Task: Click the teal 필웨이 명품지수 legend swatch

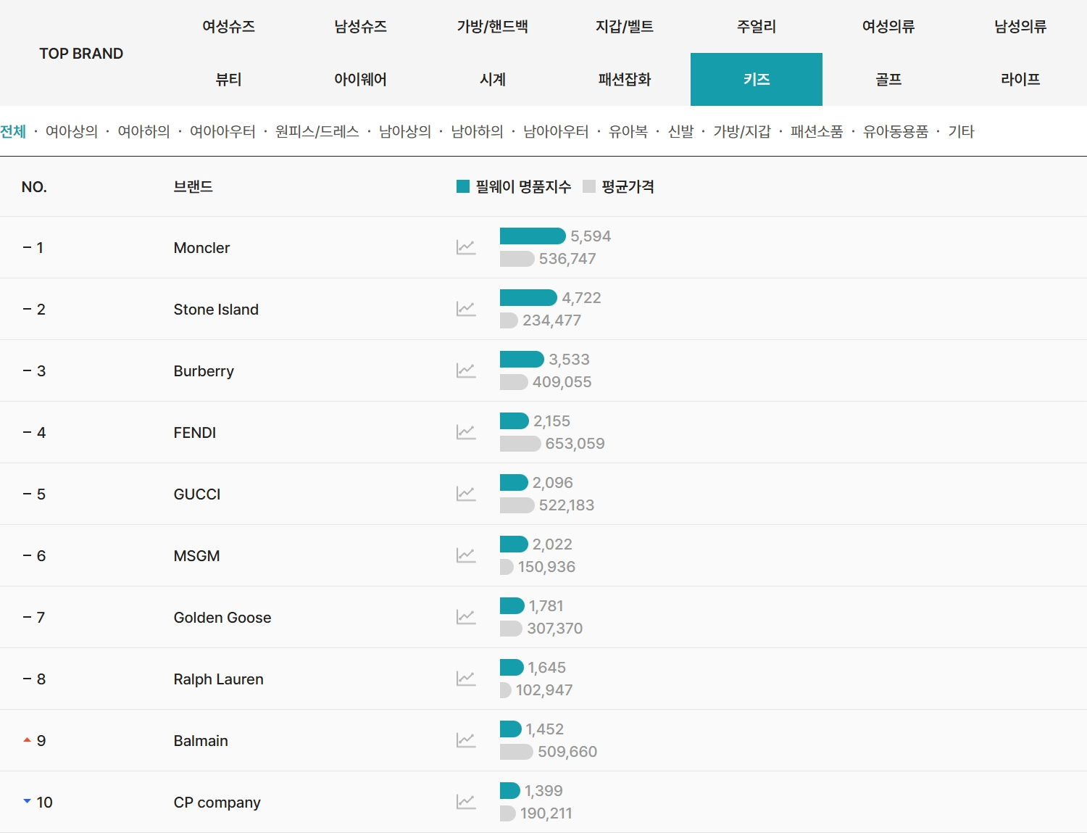Action: [463, 186]
